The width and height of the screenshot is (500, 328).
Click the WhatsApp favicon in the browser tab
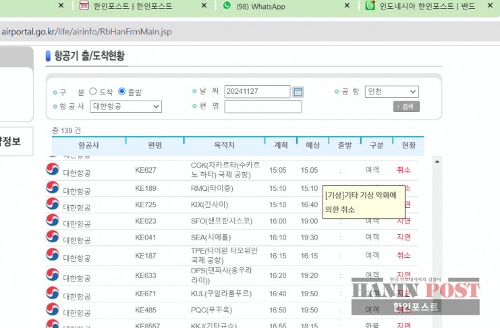226,6
